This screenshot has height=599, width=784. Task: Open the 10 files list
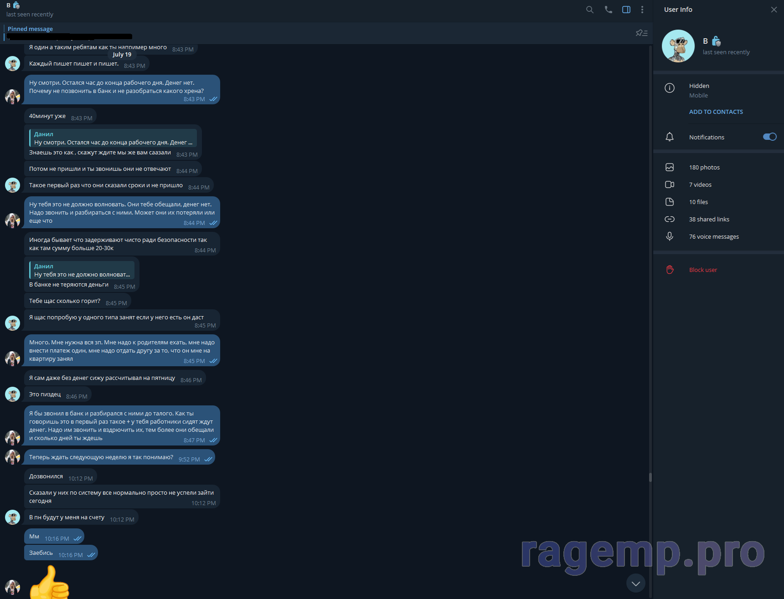[698, 202]
